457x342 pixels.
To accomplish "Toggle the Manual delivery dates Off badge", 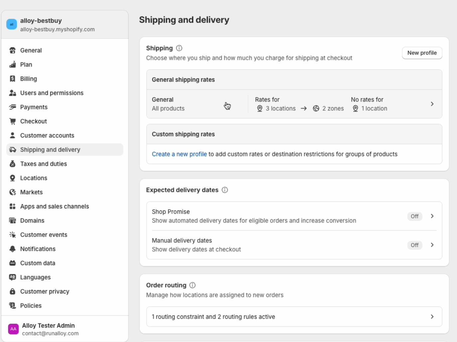I will tap(414, 245).
